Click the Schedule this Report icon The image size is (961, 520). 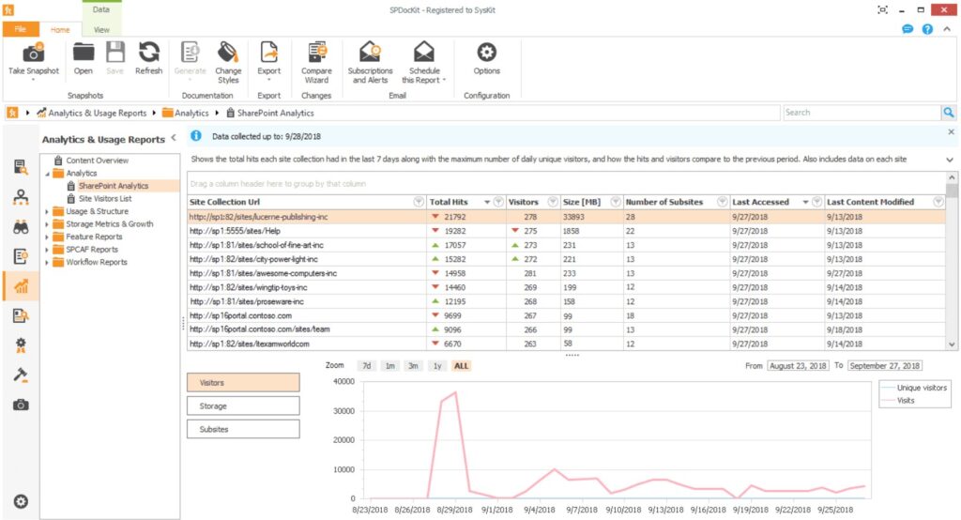423,53
